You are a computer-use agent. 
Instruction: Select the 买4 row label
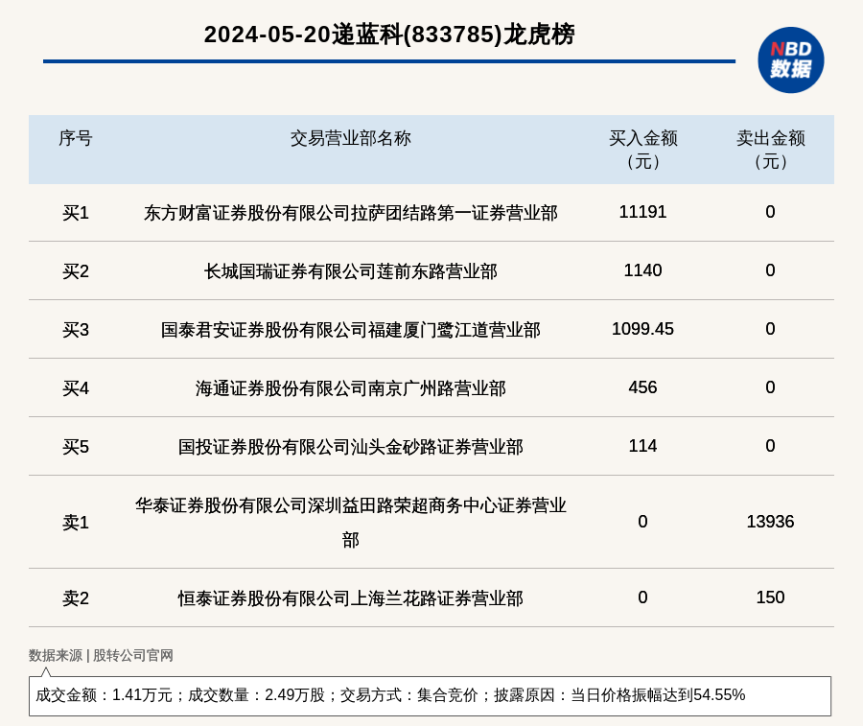(x=76, y=388)
